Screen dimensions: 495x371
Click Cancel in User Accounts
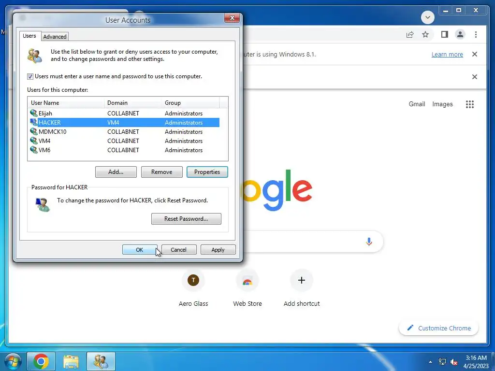click(x=179, y=250)
